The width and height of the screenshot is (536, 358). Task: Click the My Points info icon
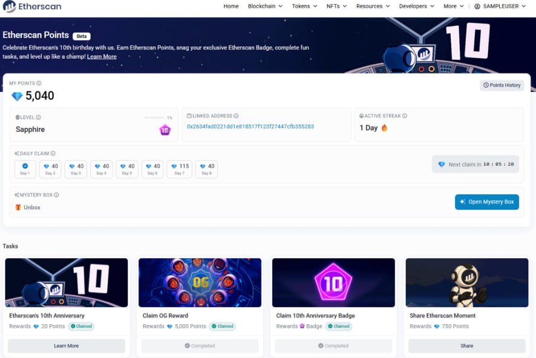point(39,83)
